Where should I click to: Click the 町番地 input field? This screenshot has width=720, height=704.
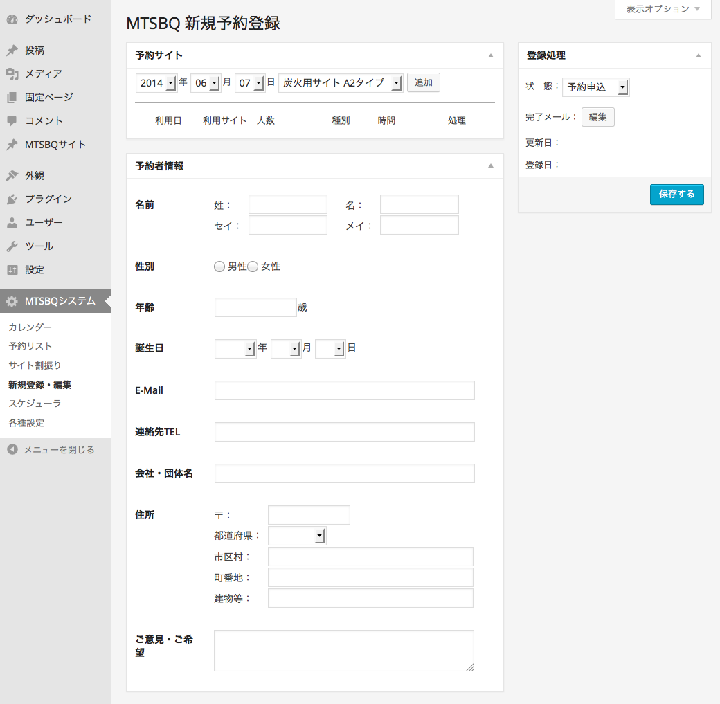tap(370, 577)
